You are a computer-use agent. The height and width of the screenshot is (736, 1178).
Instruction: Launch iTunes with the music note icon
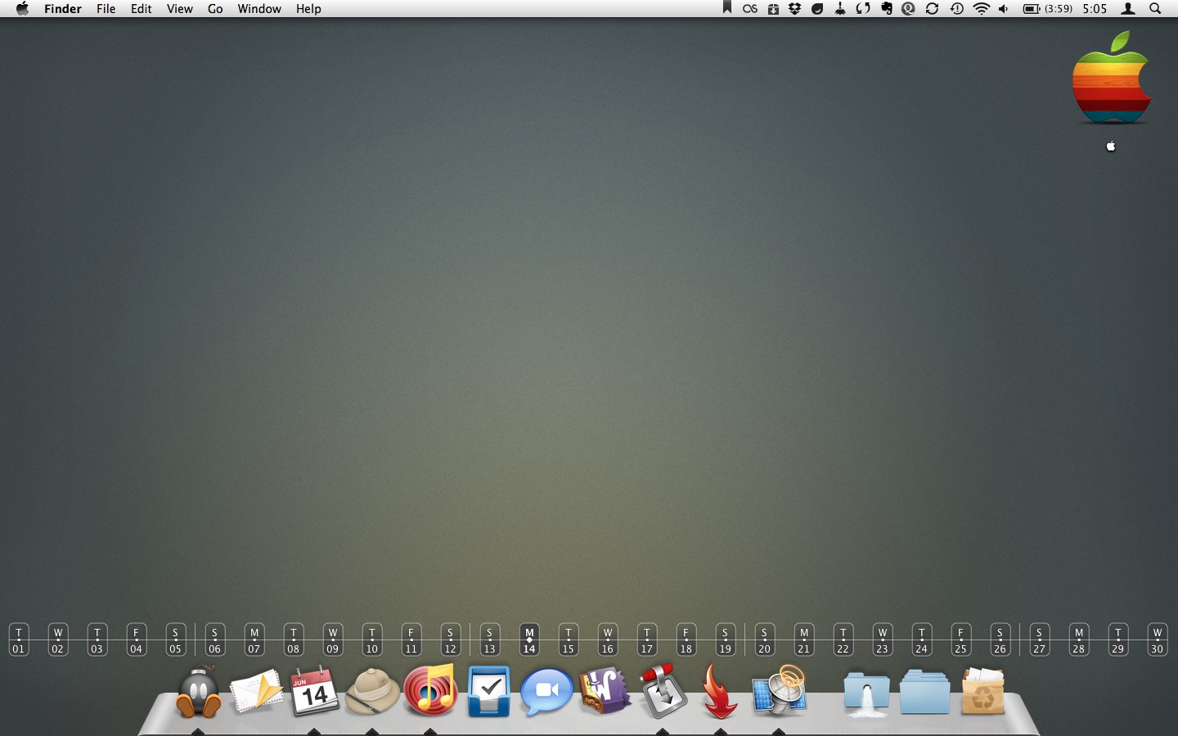[x=430, y=690]
